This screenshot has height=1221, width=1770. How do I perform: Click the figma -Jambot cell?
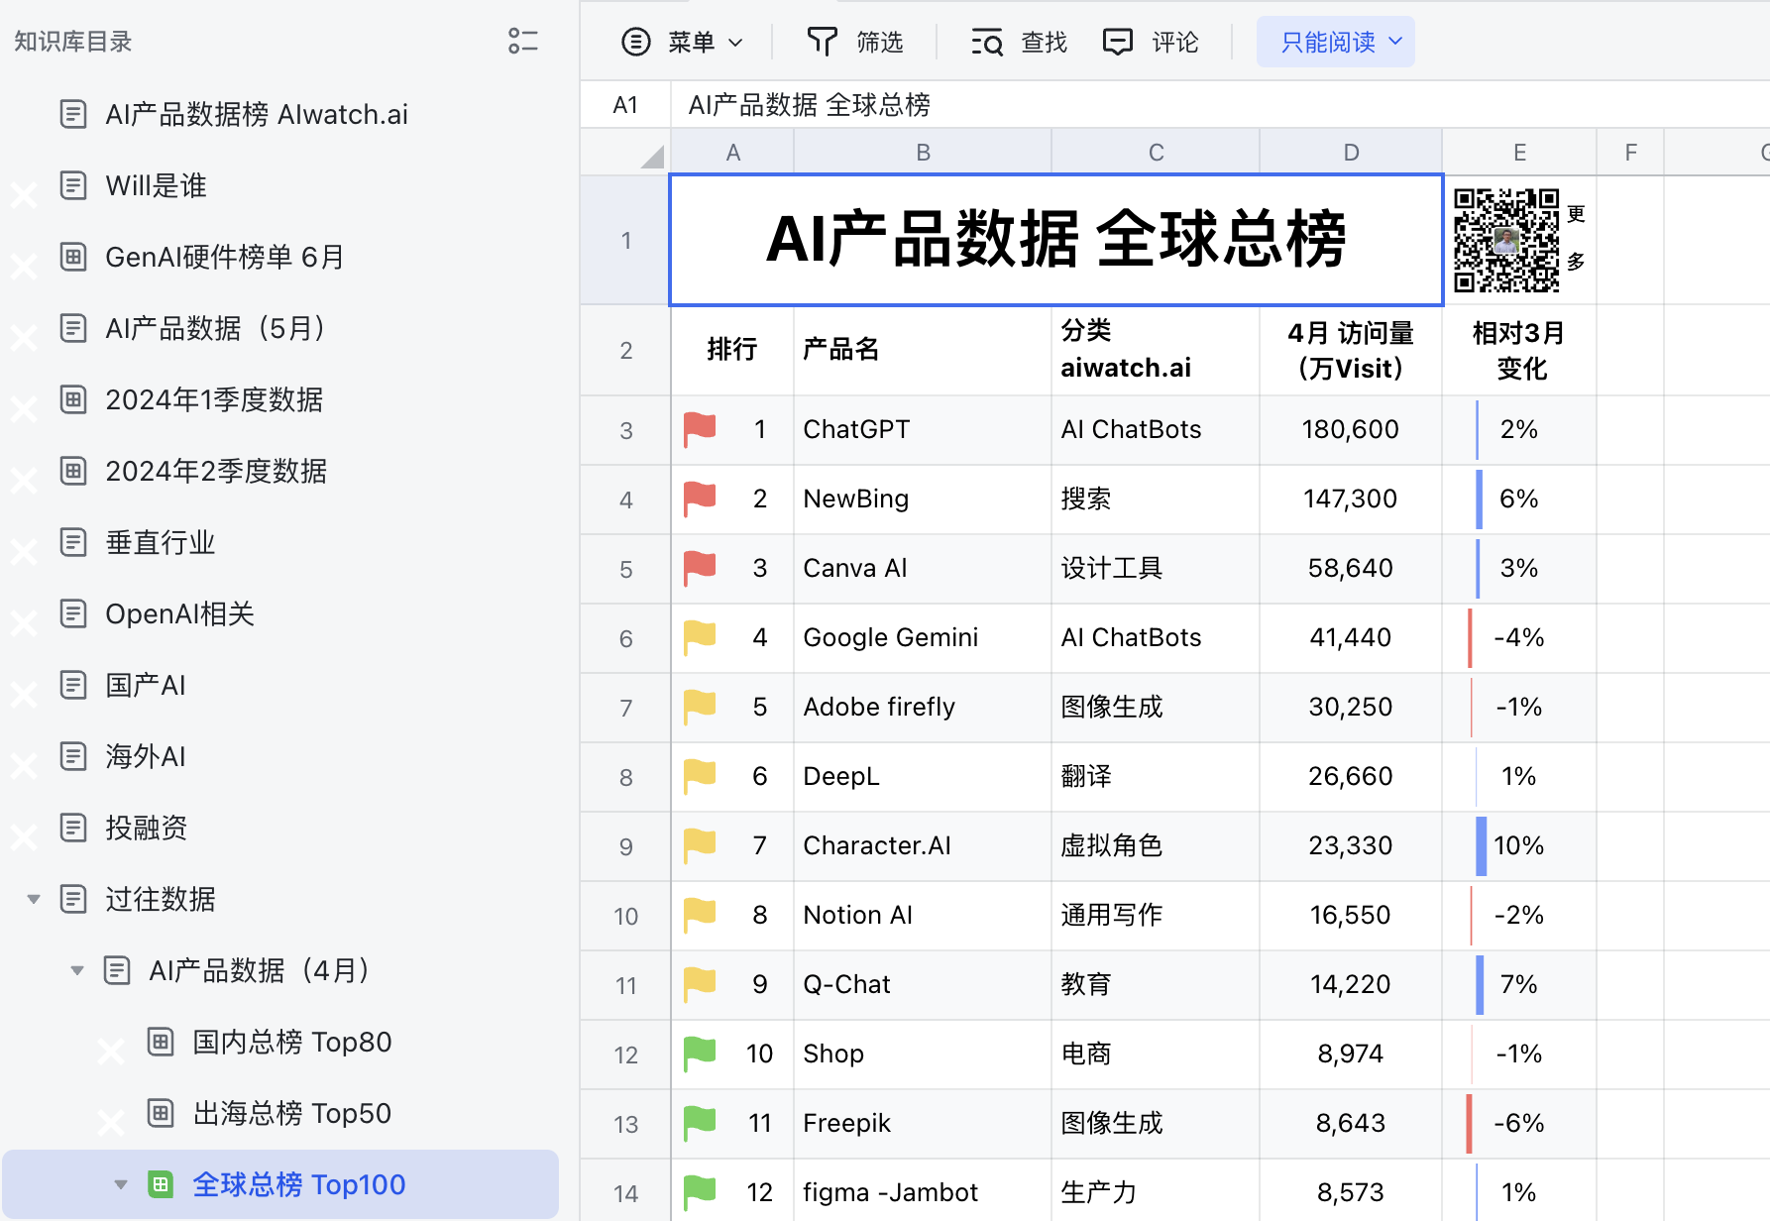(923, 1192)
